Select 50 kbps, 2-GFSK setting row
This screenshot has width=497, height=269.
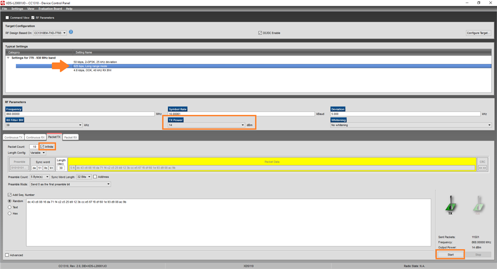coord(95,62)
